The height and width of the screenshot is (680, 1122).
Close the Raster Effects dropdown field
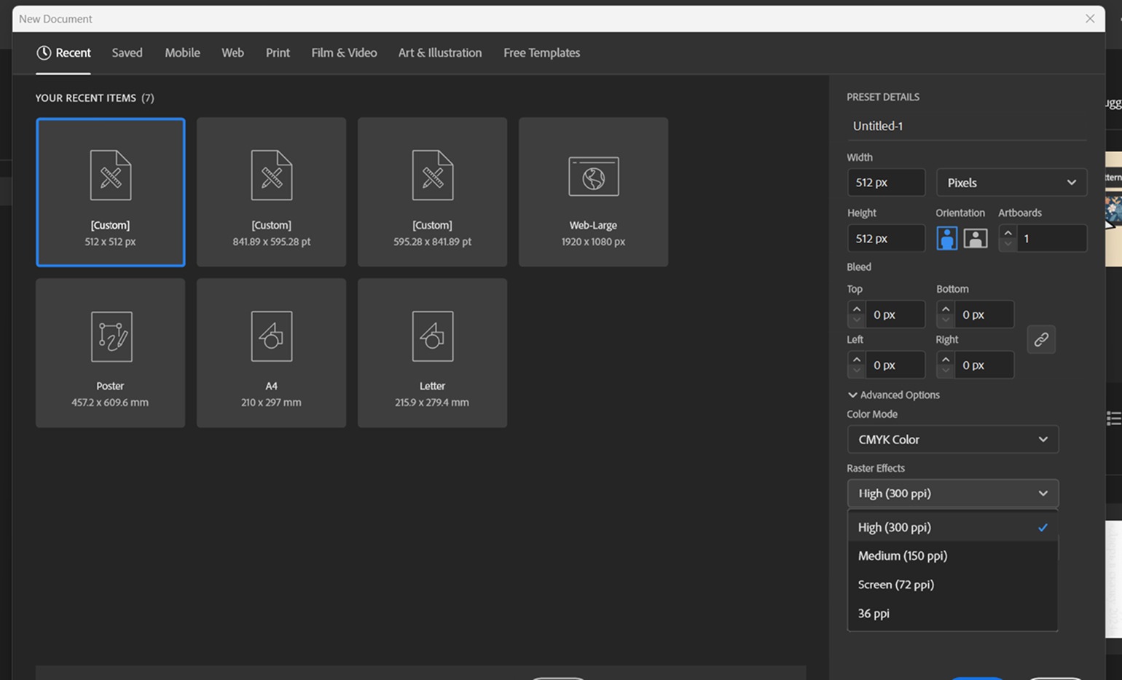pyautogui.click(x=953, y=493)
